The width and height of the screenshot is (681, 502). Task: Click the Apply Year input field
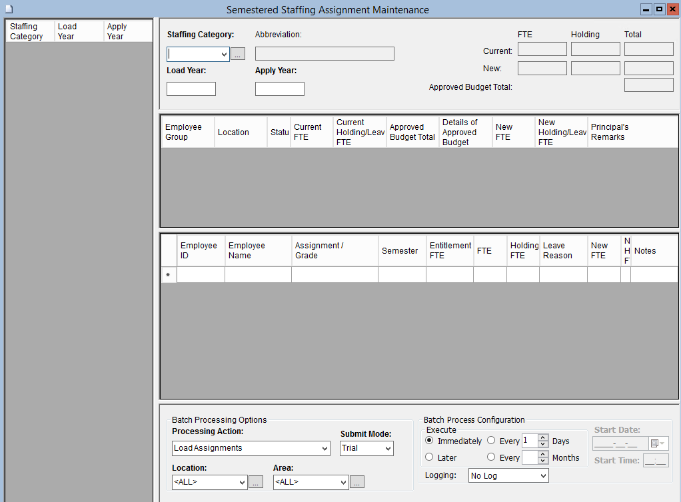point(280,89)
